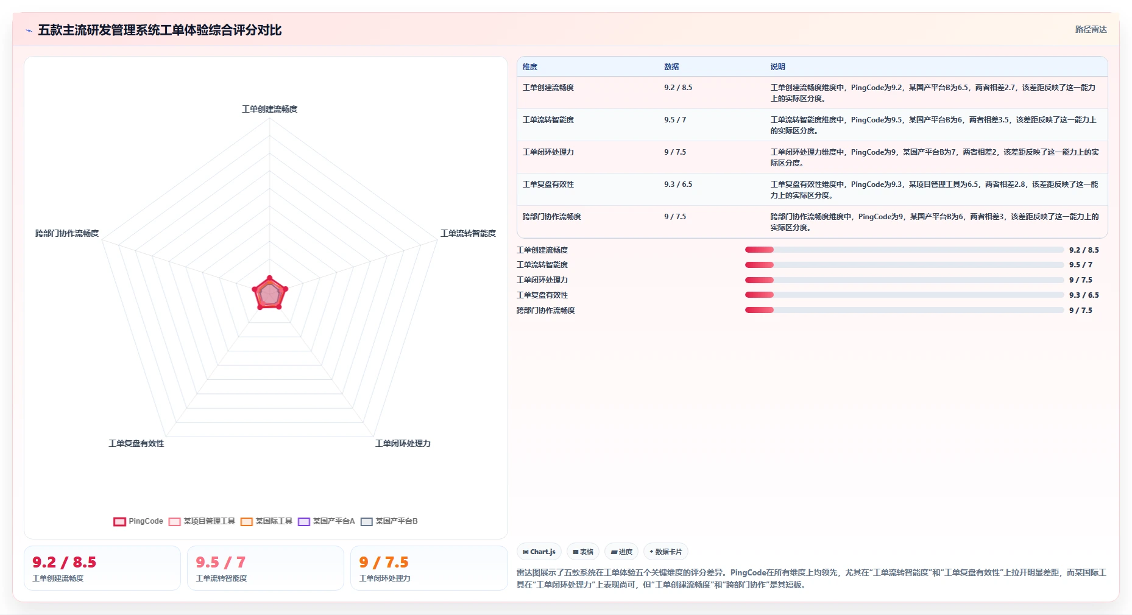This screenshot has height=615, width=1132.
Task: Toggle PingCode legend swatch in radar chart
Action: [119, 521]
